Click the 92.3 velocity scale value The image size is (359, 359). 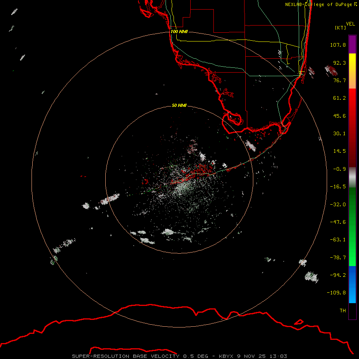click(x=339, y=63)
